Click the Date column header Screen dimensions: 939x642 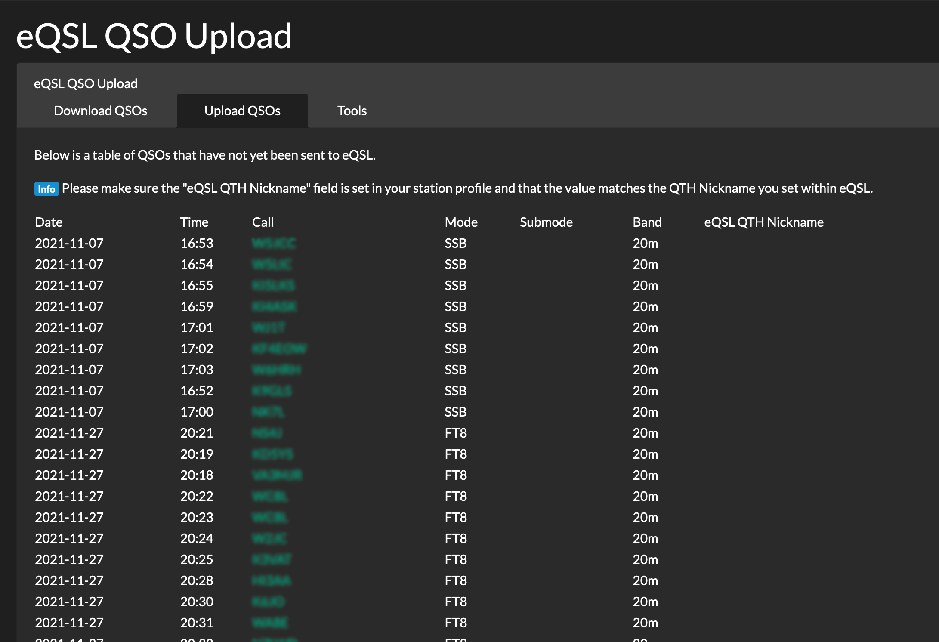click(x=48, y=222)
